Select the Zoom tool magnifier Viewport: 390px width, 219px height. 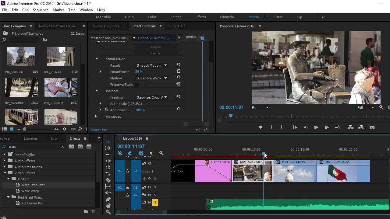[x=108, y=212]
